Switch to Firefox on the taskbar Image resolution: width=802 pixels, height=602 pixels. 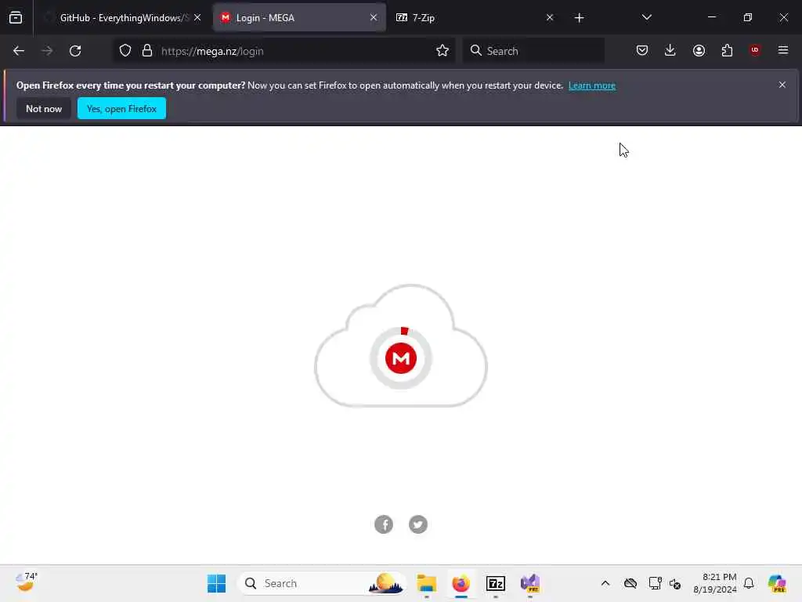(461, 583)
